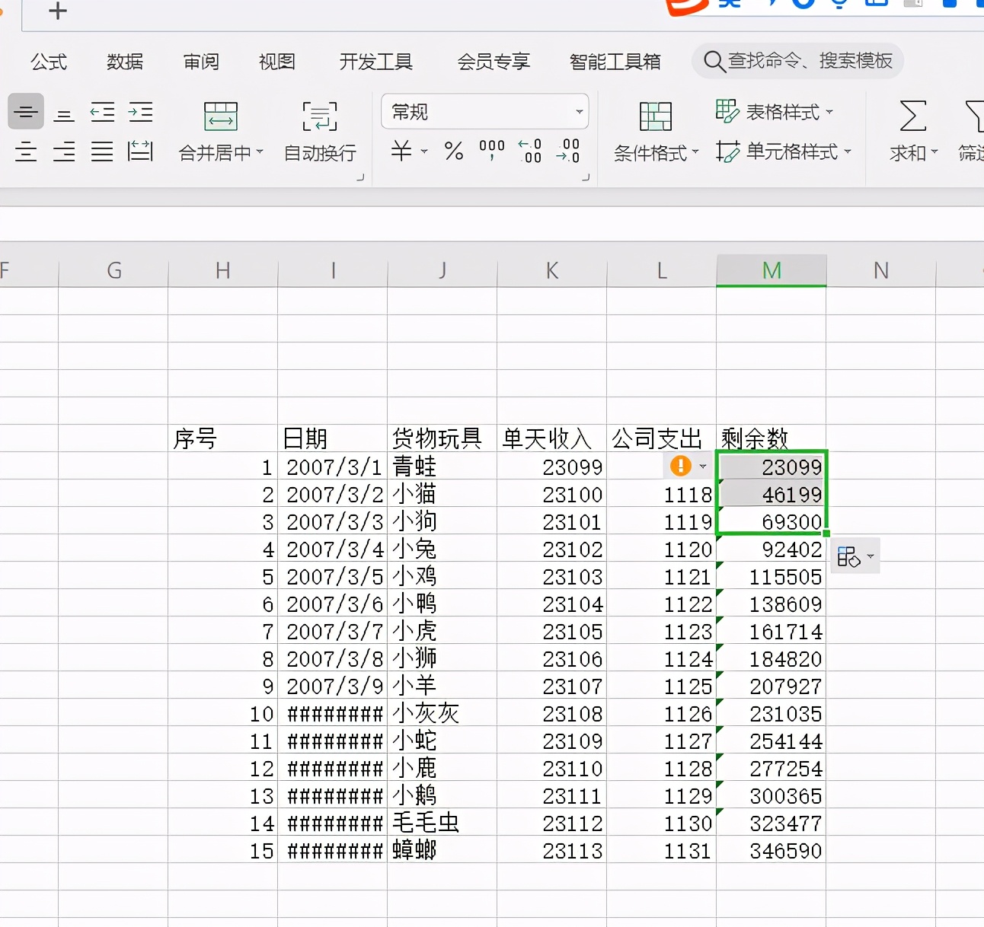Click the 剩余数 header cell
The height and width of the screenshot is (927, 984).
(x=772, y=438)
